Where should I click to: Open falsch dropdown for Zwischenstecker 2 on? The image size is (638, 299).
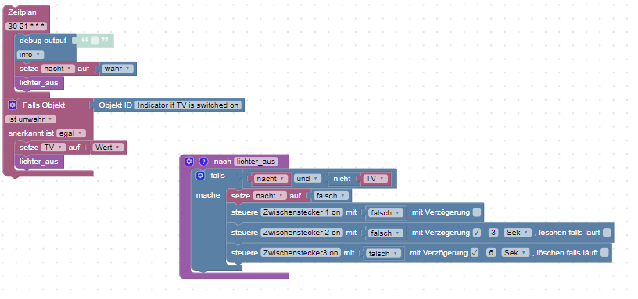[385, 233]
